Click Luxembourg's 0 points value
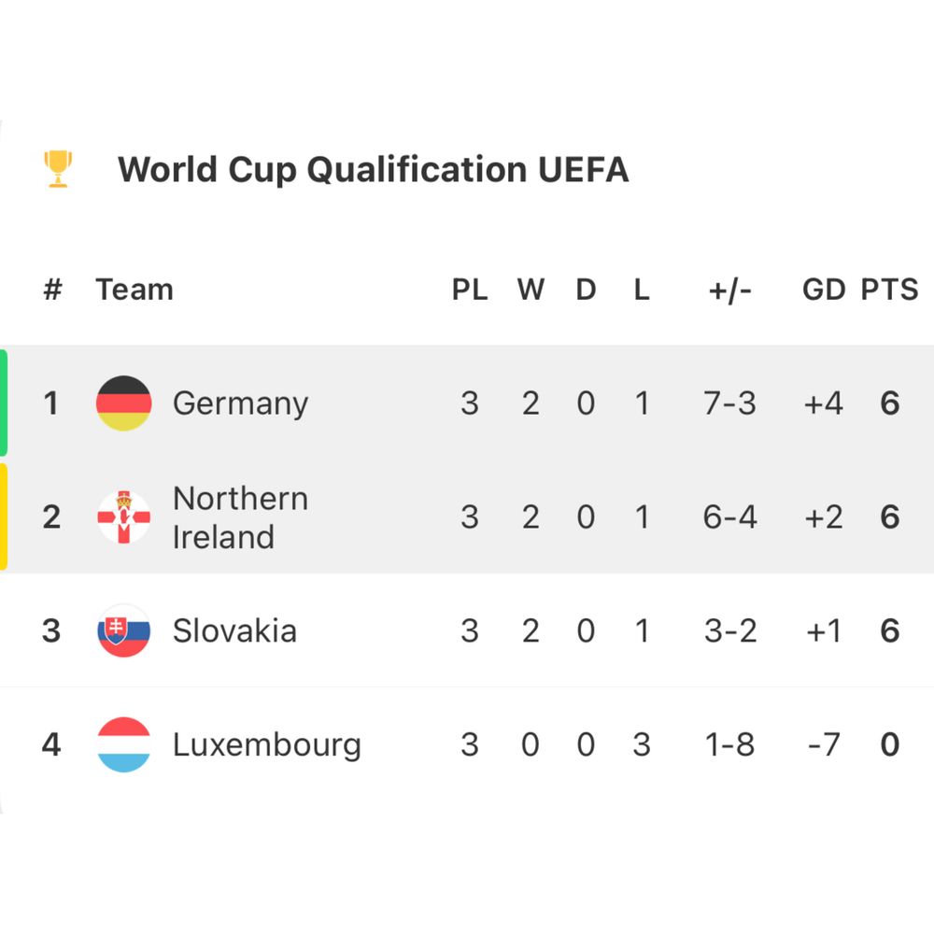 tap(889, 745)
